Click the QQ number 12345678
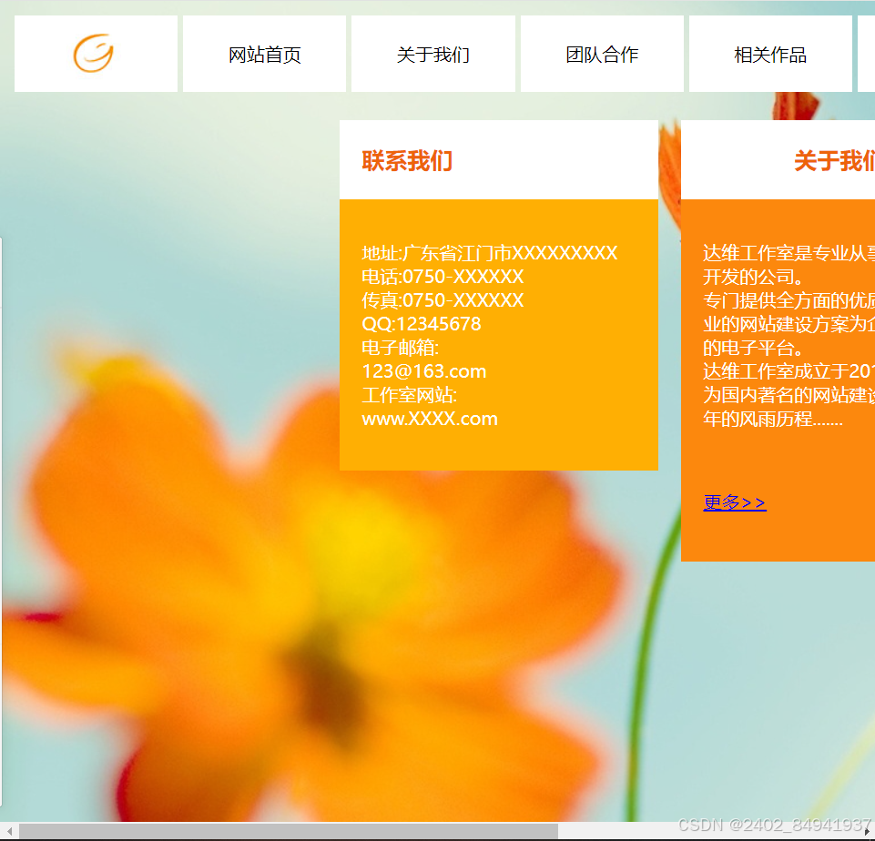 421,324
